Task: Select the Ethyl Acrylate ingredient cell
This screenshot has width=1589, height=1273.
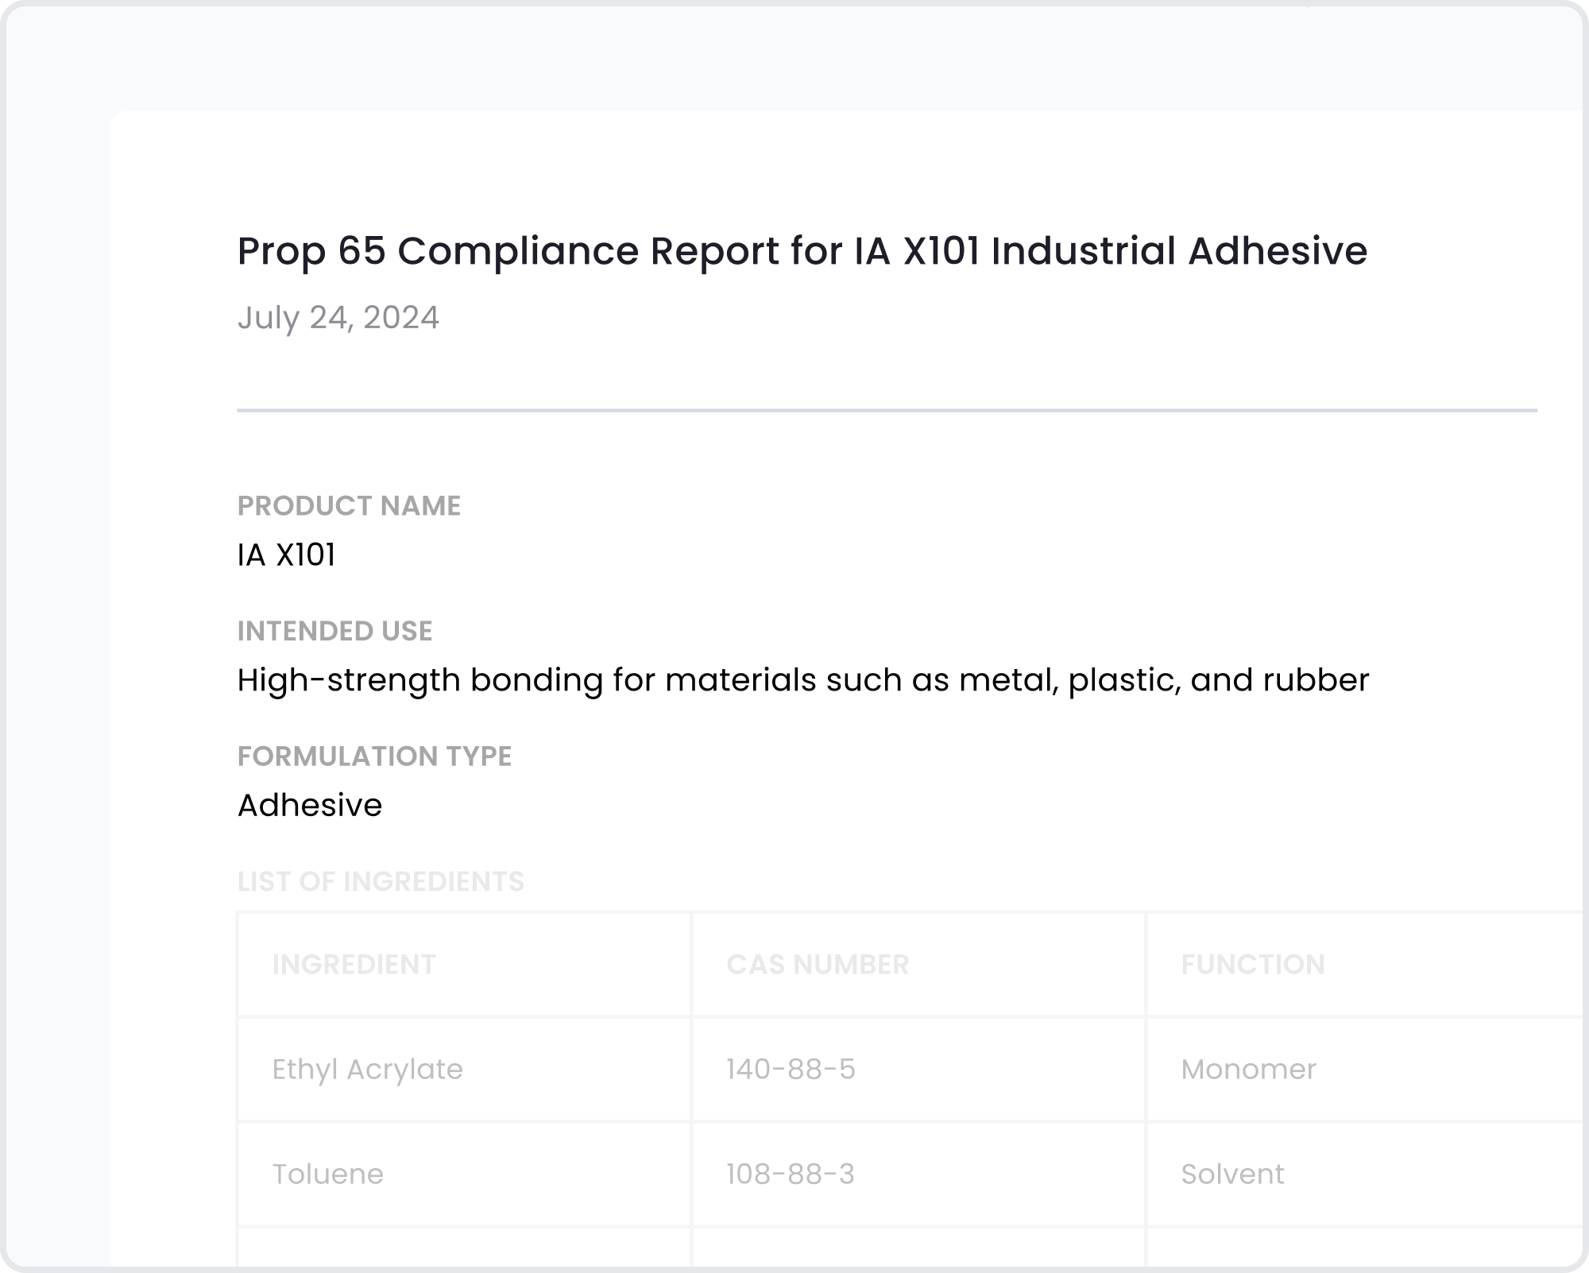Action: (x=367, y=1070)
